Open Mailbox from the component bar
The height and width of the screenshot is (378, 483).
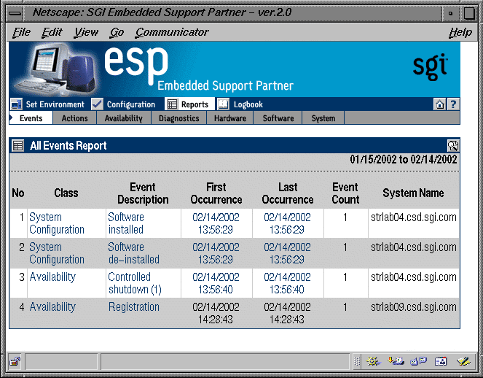pyautogui.click(x=396, y=361)
